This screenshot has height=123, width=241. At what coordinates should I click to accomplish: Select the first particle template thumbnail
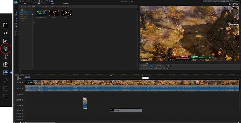click(41, 13)
